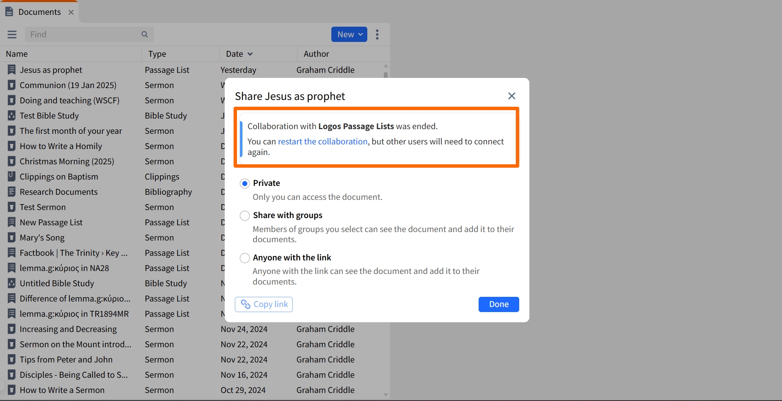Click the sermon icon beside Doing and teaching (WSCF)
Image resolution: width=782 pixels, height=401 pixels.
[12, 100]
